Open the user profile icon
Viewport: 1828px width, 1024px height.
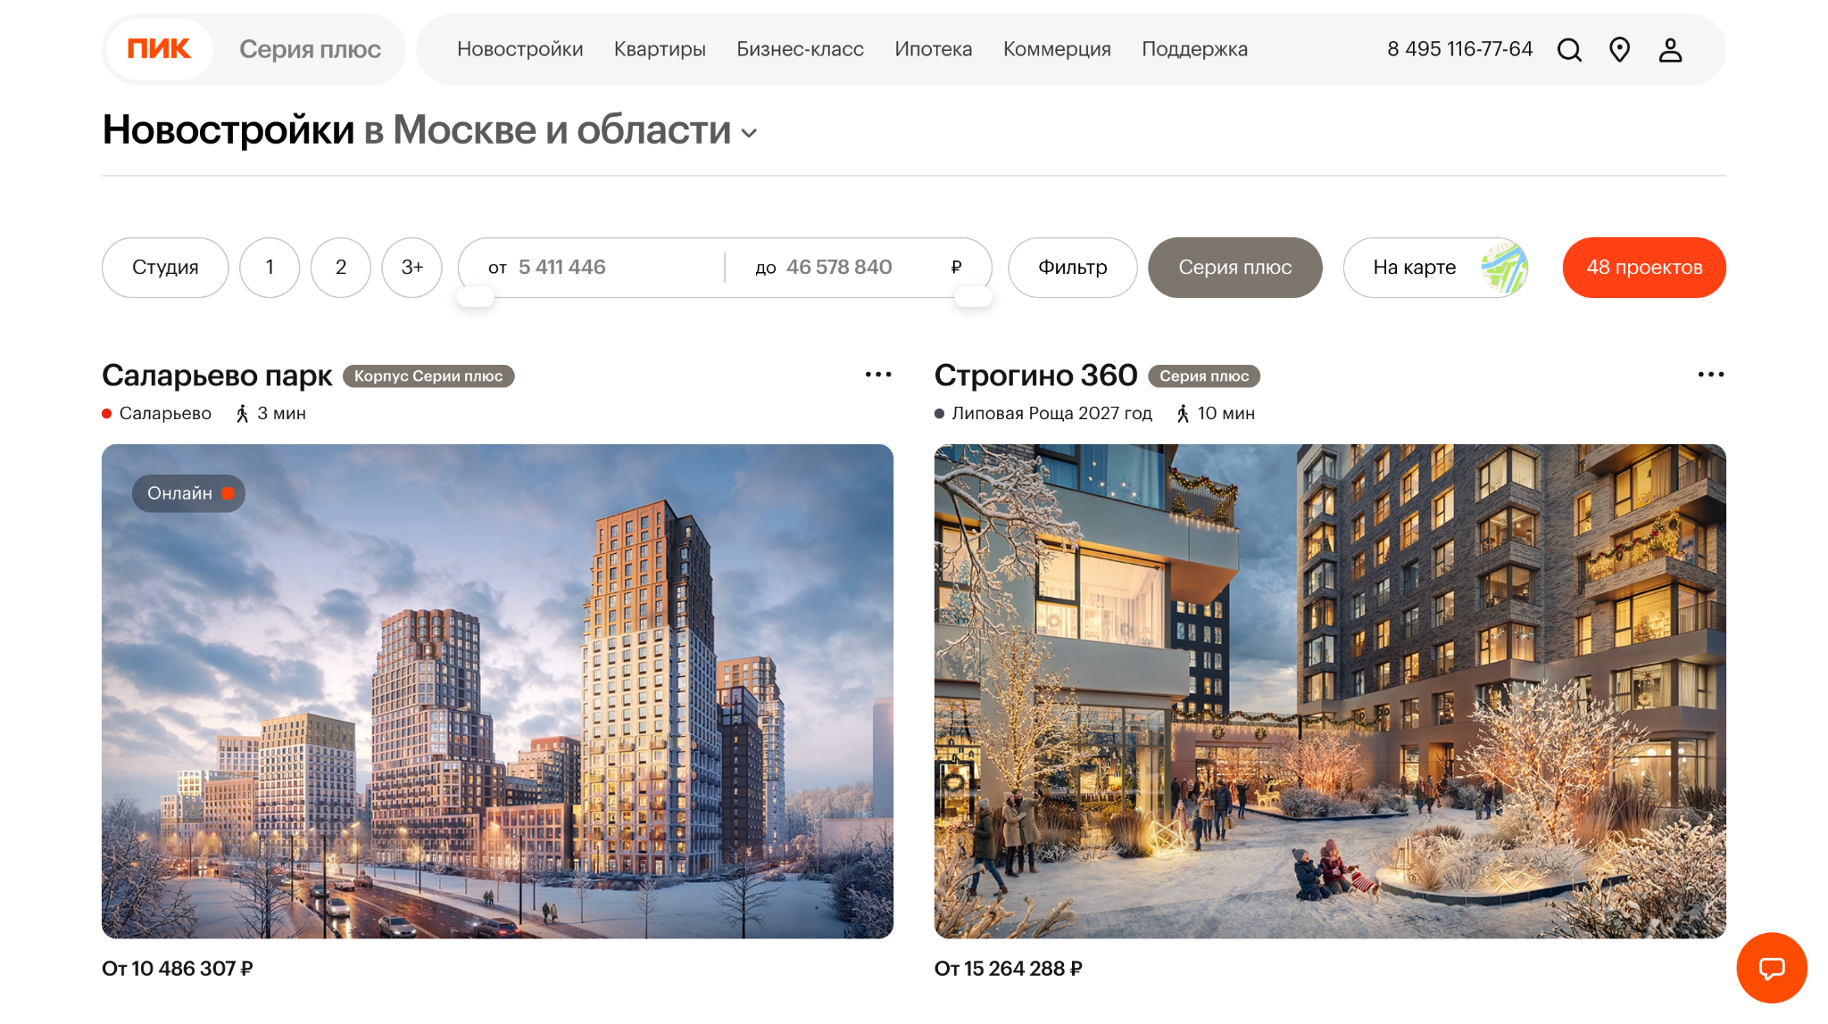(x=1670, y=50)
